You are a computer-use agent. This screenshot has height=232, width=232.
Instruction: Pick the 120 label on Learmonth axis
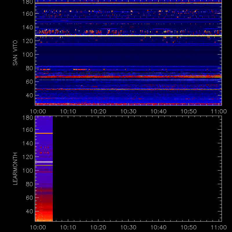(28, 157)
